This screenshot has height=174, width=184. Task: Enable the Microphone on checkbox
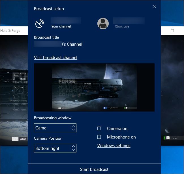pyautogui.click(x=99, y=137)
